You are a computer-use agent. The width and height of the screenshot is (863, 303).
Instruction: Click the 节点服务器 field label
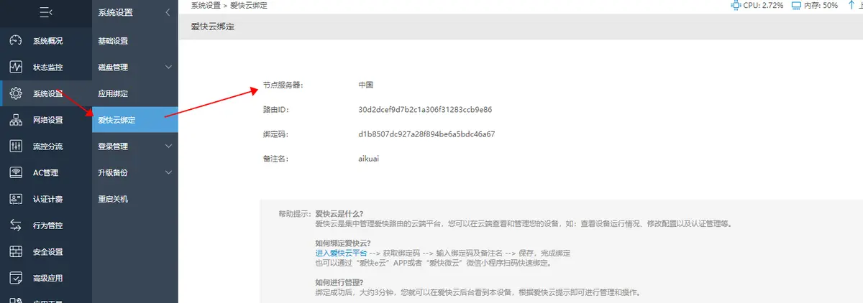coord(283,85)
